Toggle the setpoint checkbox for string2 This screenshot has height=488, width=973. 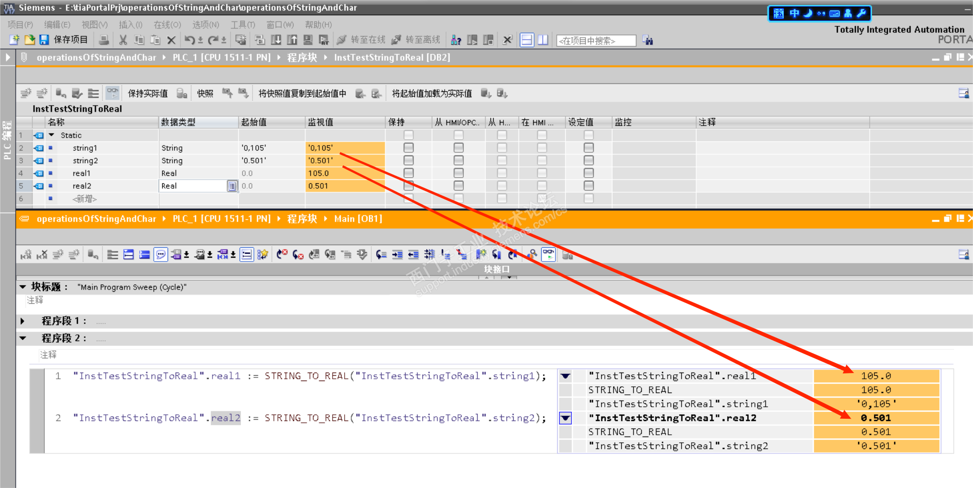click(588, 160)
